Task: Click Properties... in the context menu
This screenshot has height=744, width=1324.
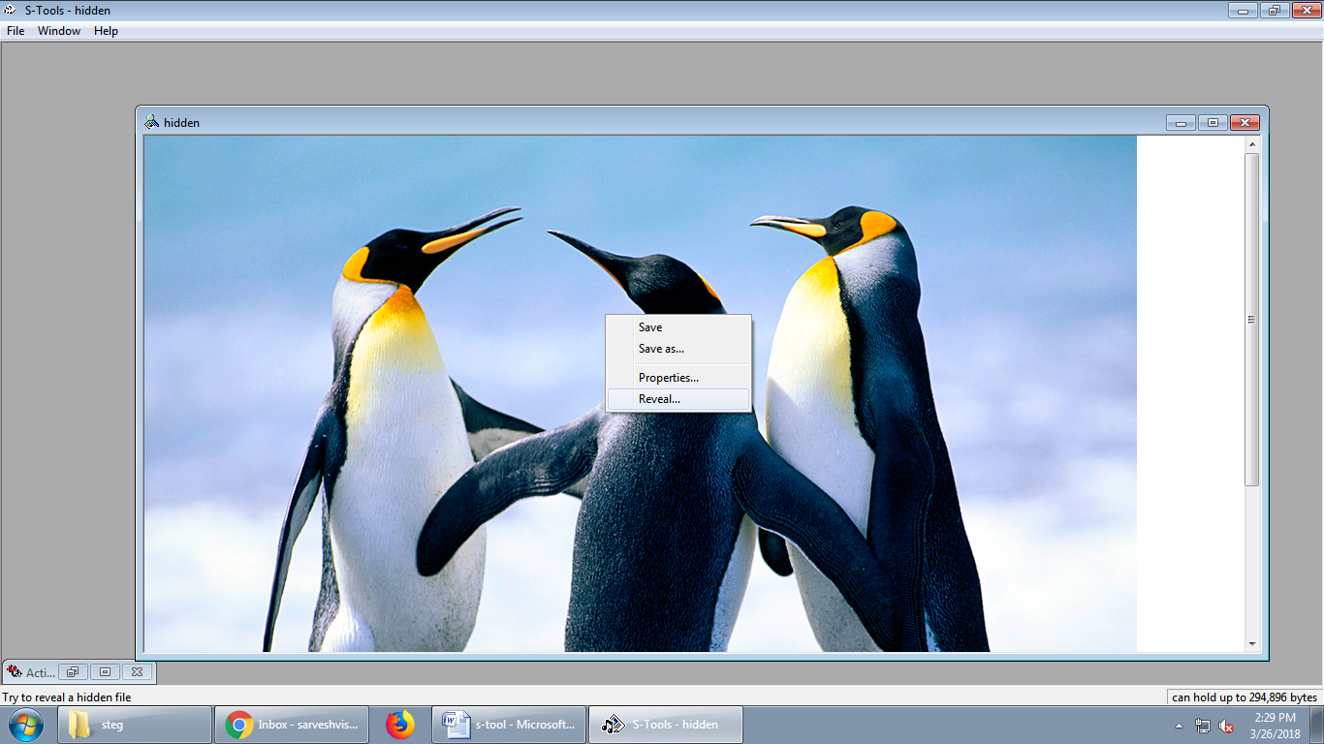Action: pos(668,378)
